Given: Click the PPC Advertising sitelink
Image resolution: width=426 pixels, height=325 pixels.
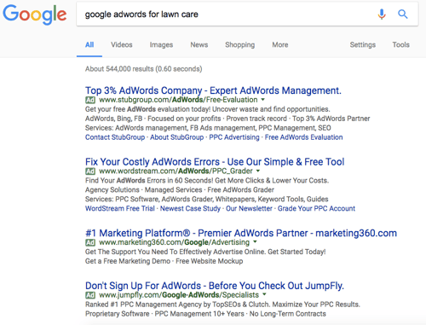Looking at the screenshot, I should (234, 137).
